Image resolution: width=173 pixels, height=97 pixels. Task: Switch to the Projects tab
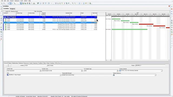(12, 9)
